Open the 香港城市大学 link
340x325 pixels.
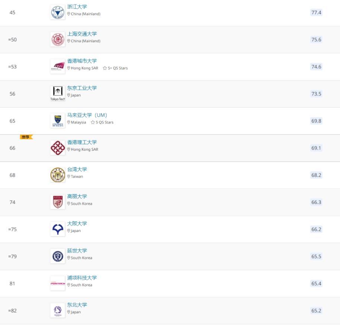pyautogui.click(x=82, y=61)
